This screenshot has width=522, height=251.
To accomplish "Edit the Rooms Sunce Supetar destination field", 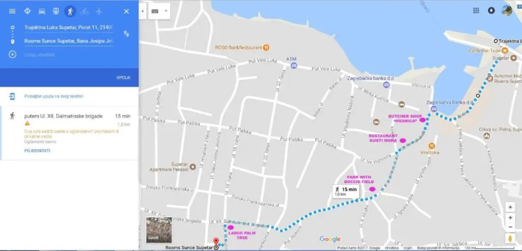I will pos(69,41).
